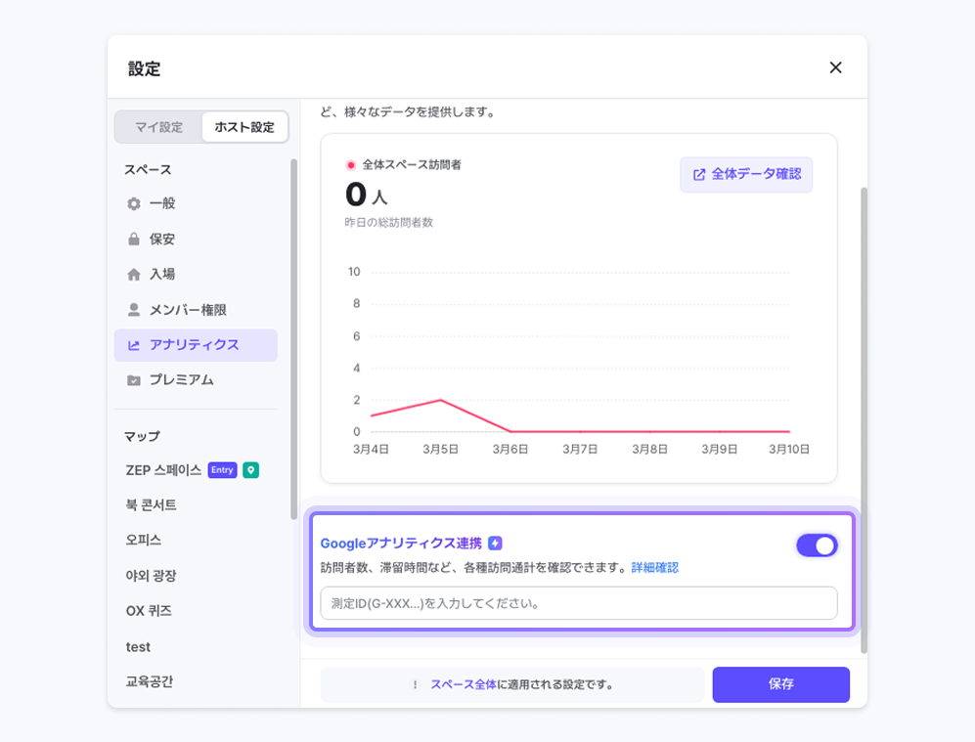Click the 保存 button

(781, 685)
